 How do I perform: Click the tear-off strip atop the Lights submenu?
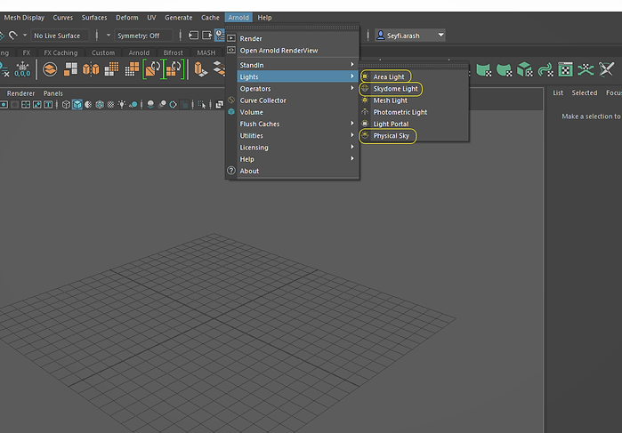[414, 66]
